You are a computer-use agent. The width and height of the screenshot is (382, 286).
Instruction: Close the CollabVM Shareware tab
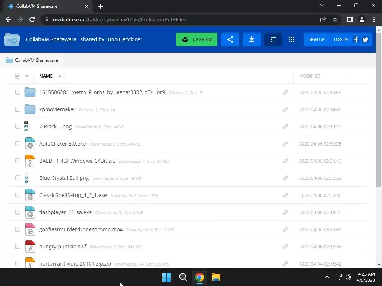click(87, 6)
